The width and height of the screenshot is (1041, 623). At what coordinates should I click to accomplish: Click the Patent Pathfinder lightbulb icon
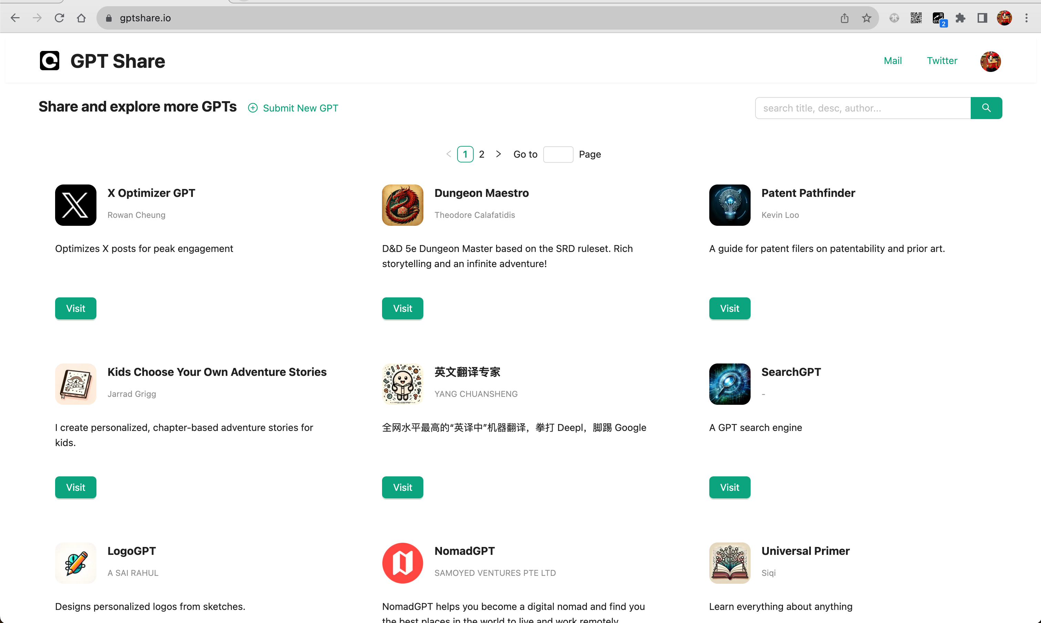pyautogui.click(x=729, y=205)
